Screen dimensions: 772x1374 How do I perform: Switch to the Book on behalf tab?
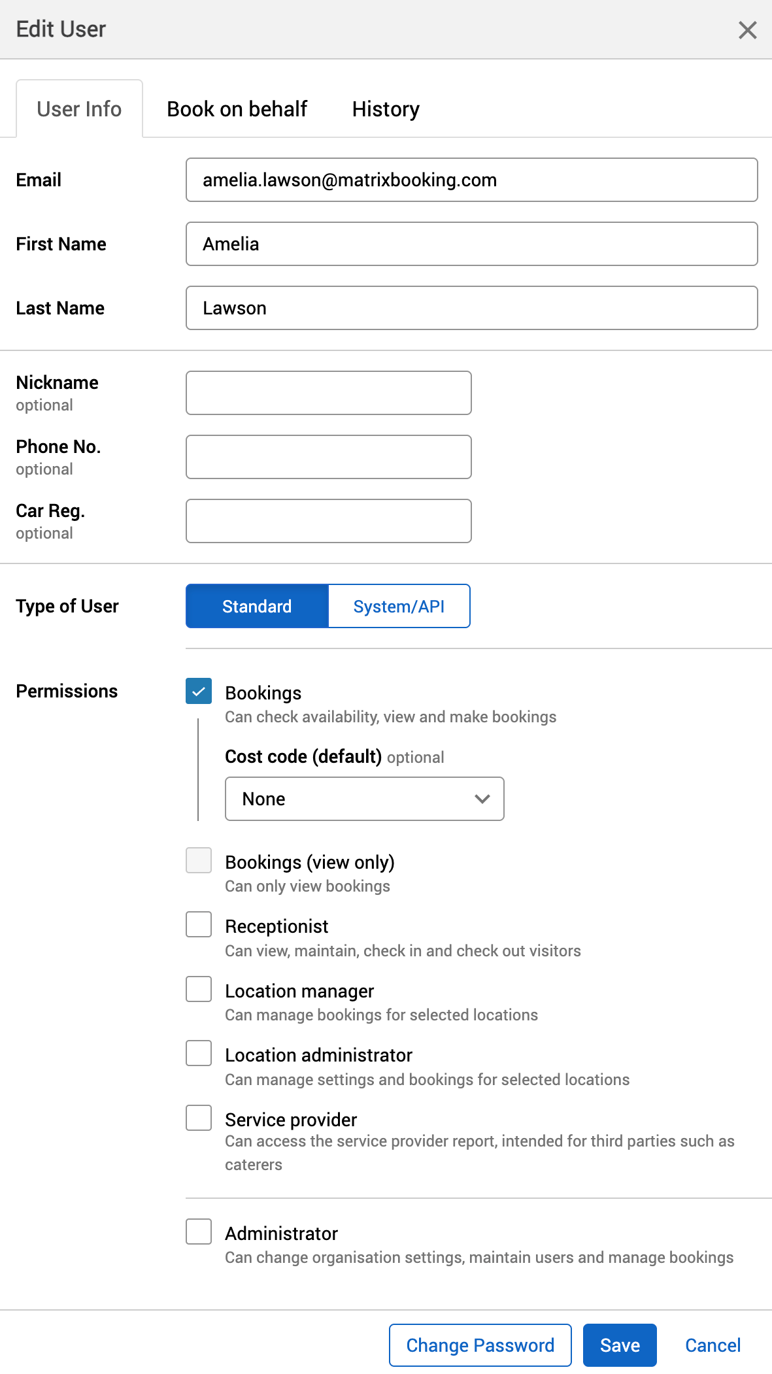(237, 109)
